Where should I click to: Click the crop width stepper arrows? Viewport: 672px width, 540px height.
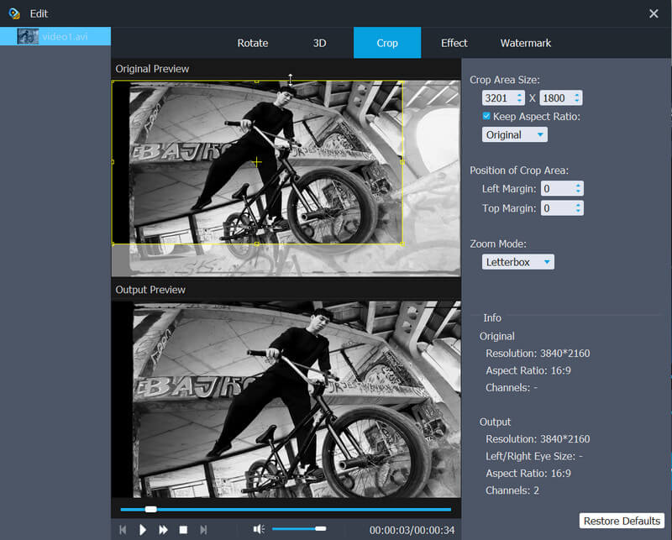point(520,98)
